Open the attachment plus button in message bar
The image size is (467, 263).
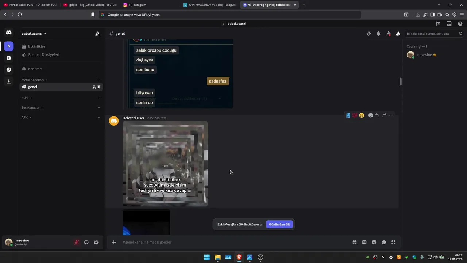point(114,242)
